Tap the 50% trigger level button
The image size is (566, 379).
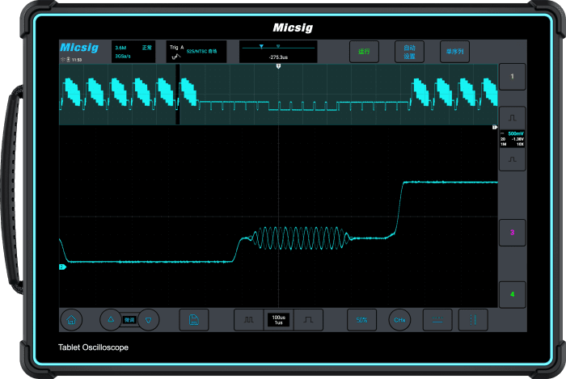coord(361,320)
